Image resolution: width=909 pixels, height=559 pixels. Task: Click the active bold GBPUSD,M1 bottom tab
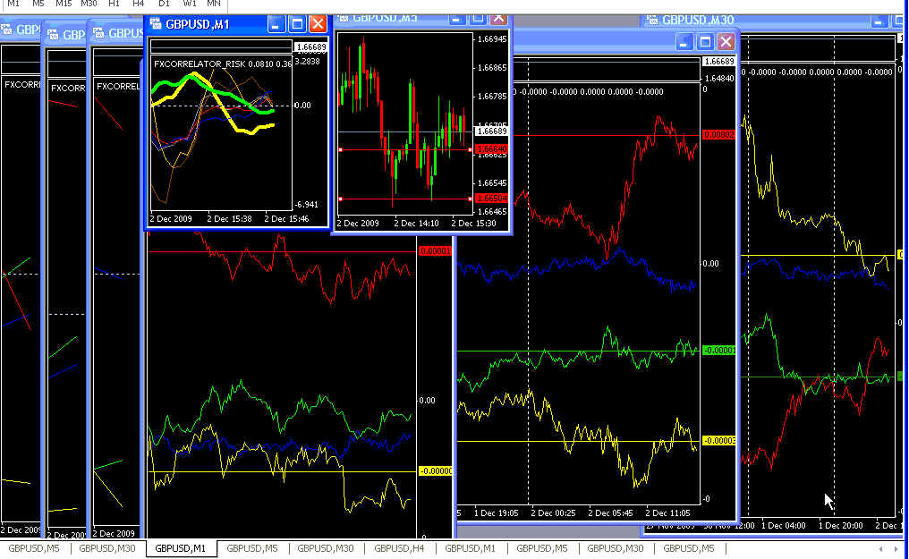181,548
